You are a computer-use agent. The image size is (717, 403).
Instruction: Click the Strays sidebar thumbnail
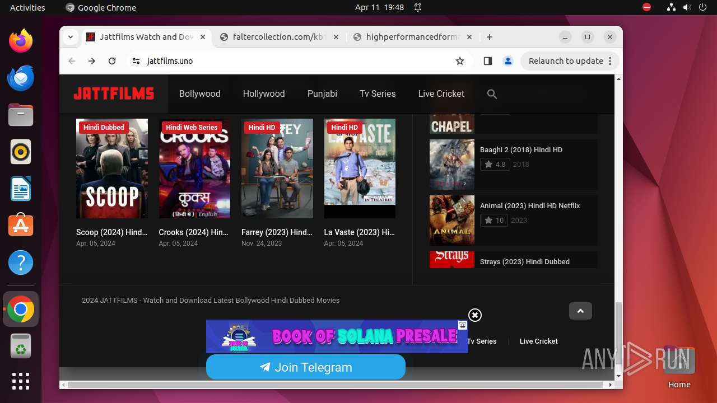pos(452,260)
